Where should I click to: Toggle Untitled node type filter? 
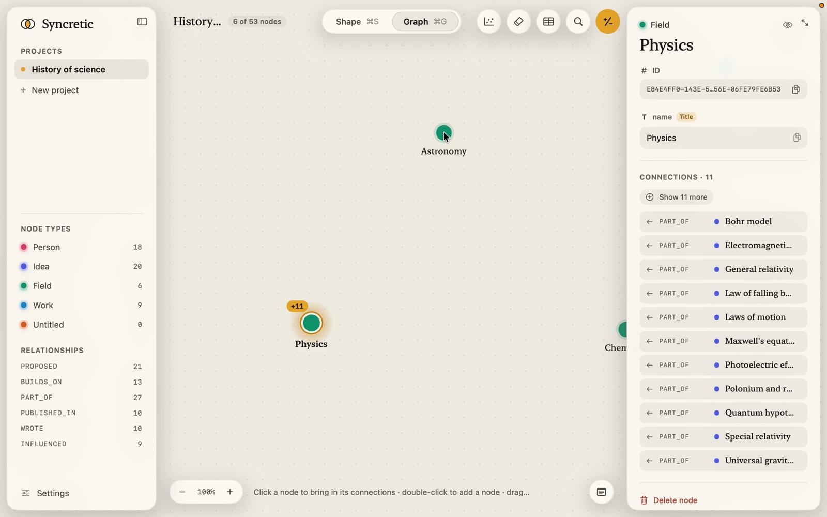point(81,325)
